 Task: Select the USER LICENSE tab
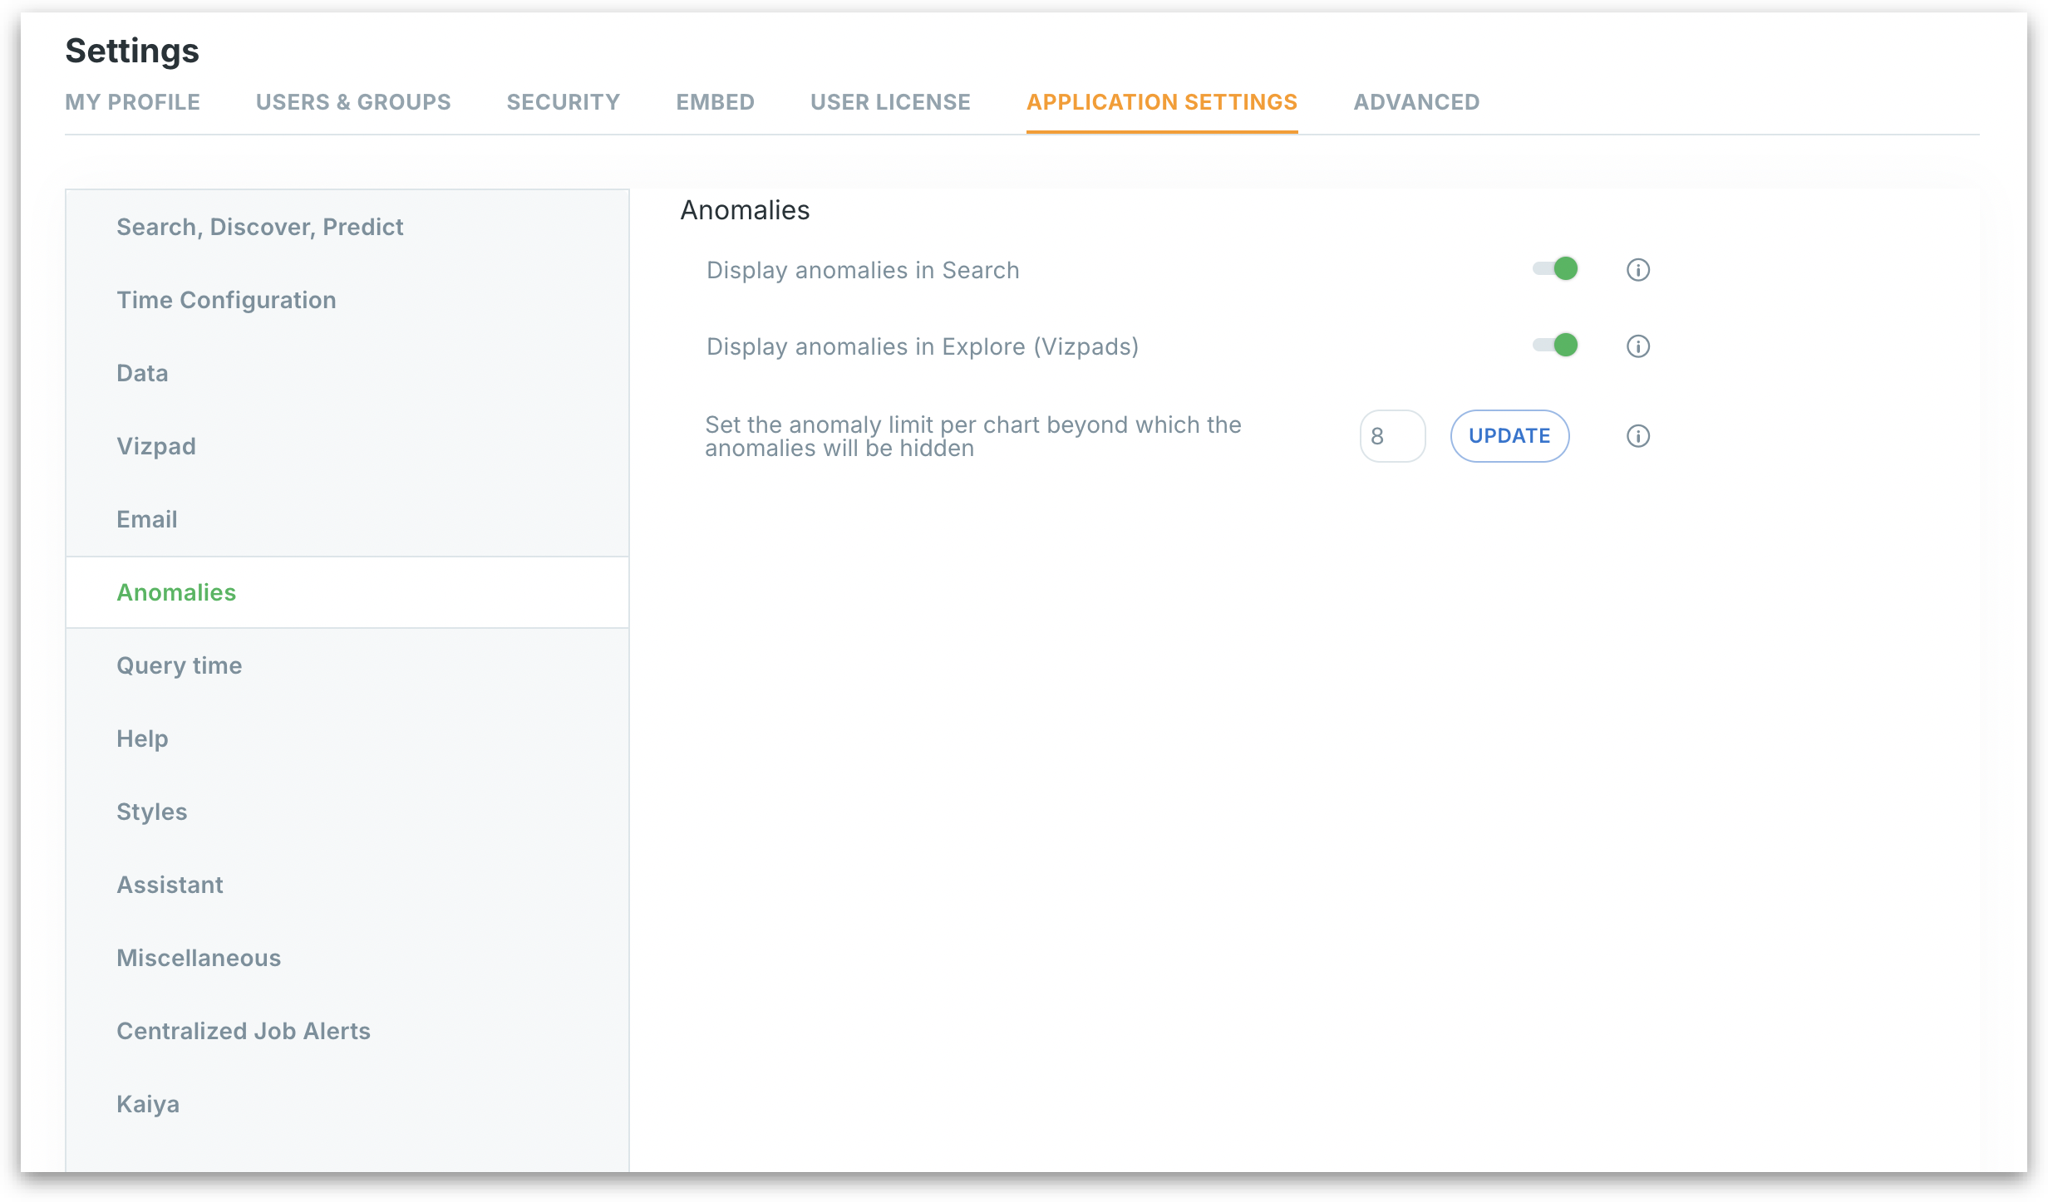coord(890,102)
